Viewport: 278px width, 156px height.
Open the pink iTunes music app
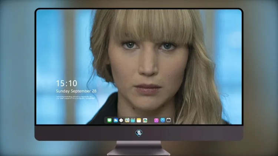(x=156, y=120)
